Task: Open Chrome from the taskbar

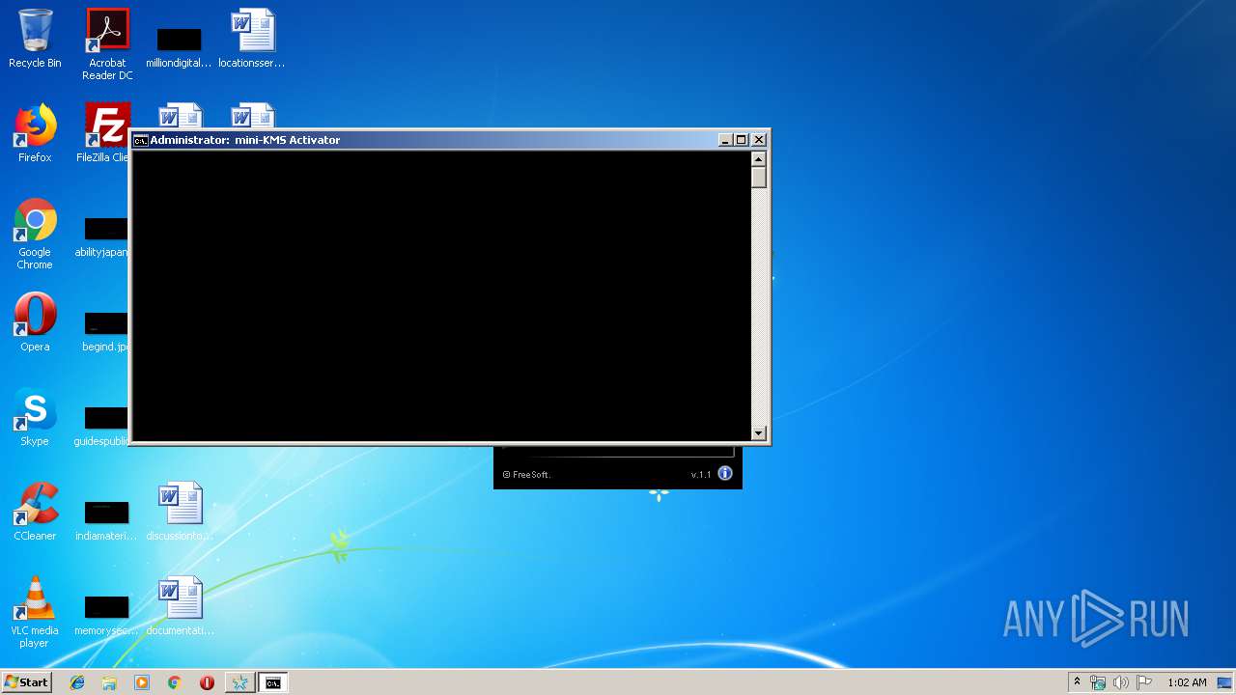Action: [174, 682]
